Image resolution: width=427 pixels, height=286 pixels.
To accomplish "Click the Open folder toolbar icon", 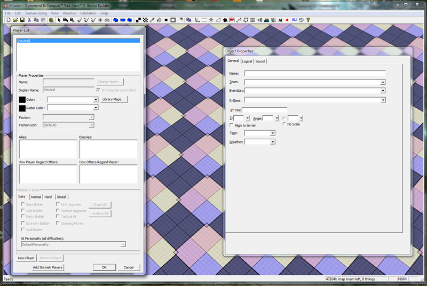I will (15, 20).
